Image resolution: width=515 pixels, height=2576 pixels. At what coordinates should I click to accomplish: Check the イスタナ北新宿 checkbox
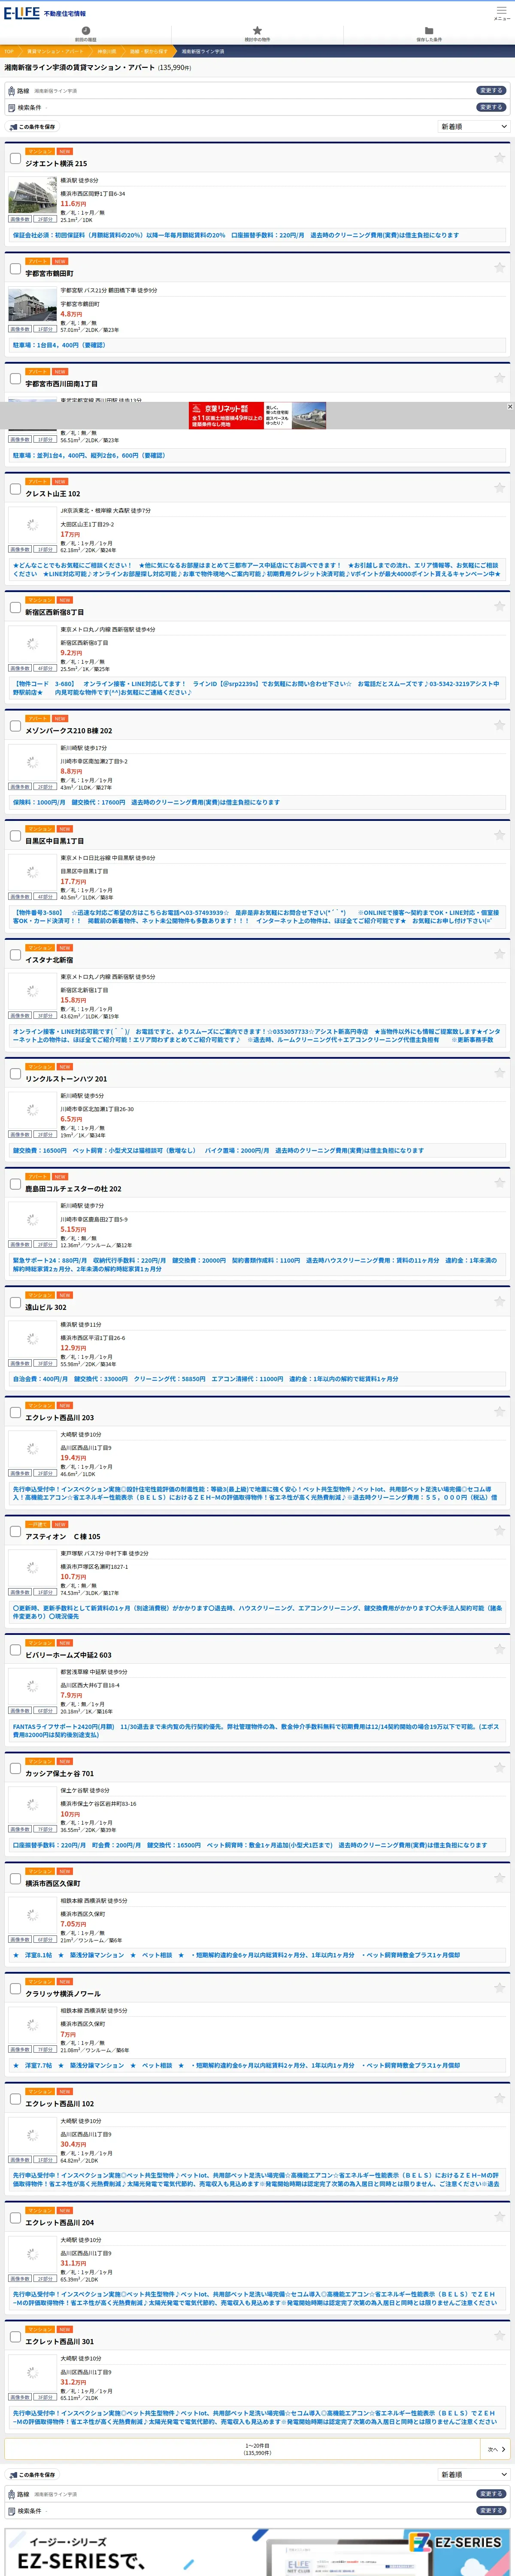click(15, 954)
